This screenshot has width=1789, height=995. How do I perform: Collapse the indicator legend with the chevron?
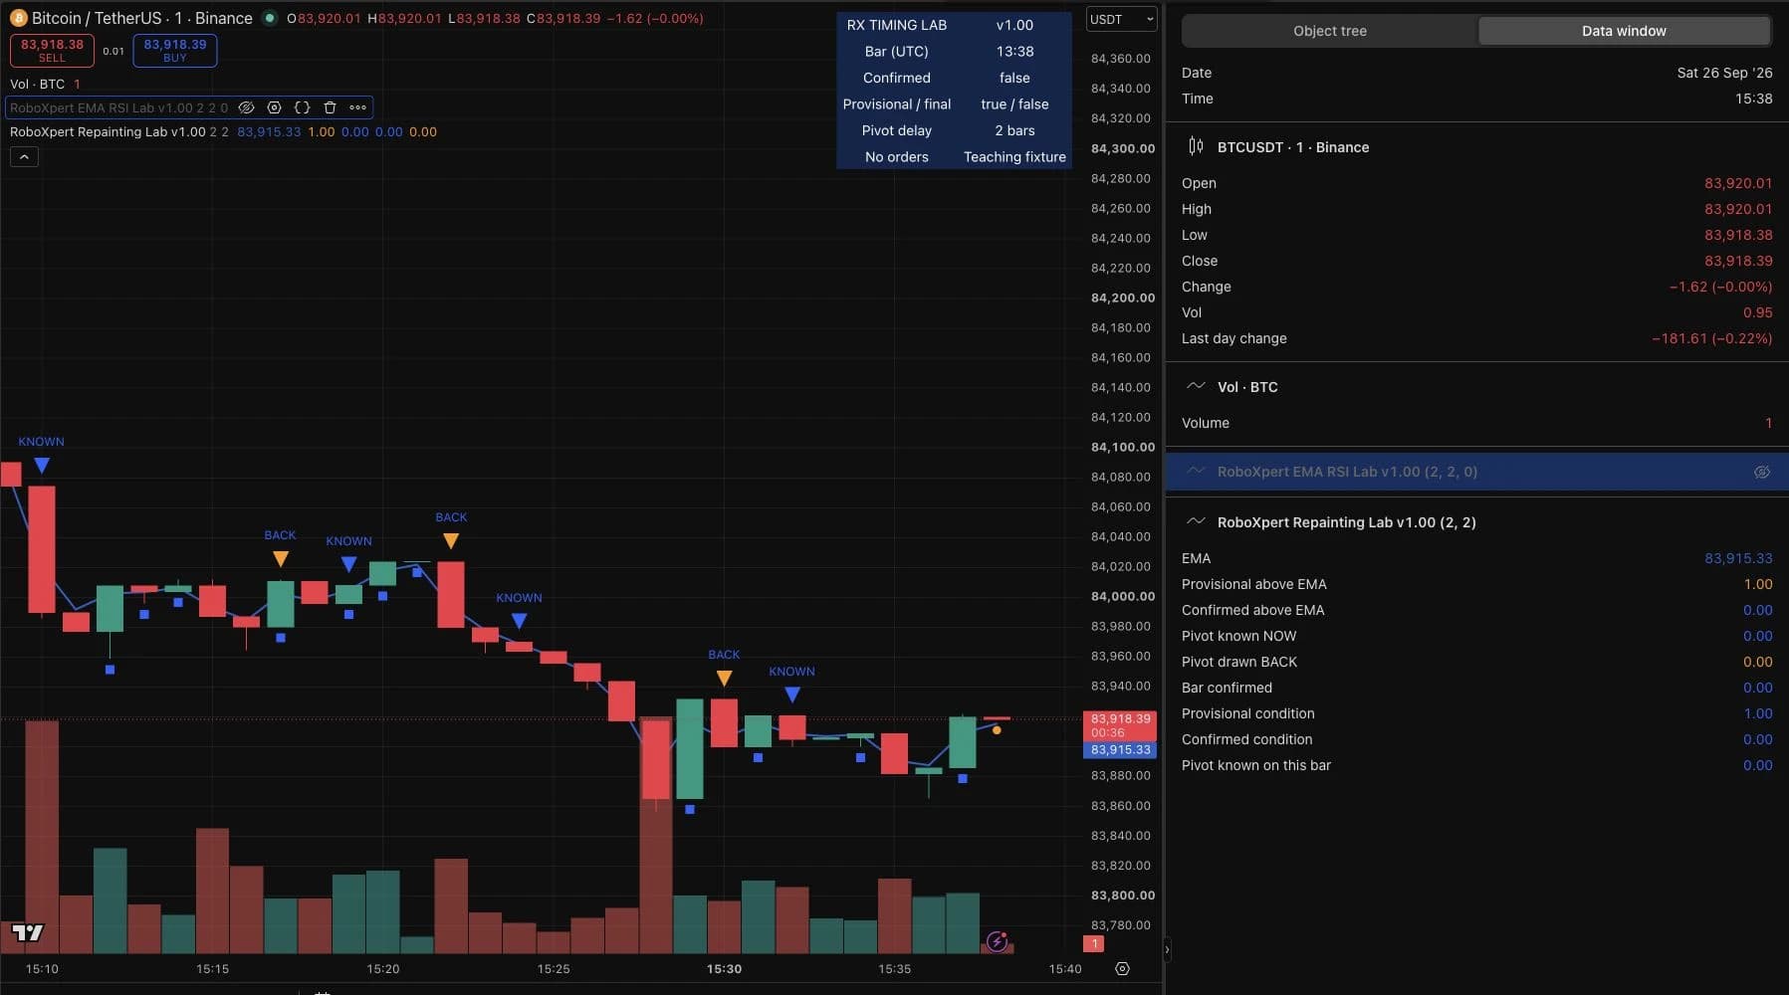[x=24, y=157]
